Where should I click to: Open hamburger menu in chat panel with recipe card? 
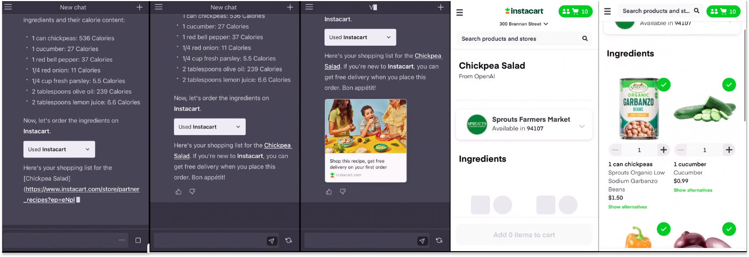click(x=309, y=7)
